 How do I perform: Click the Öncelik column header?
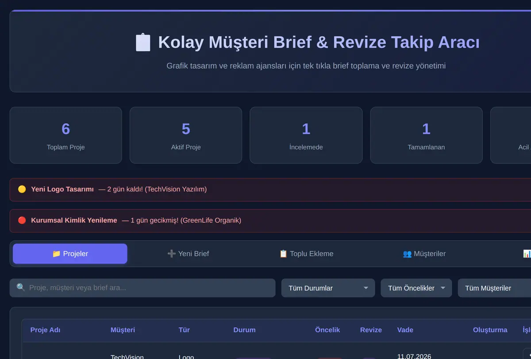[x=327, y=330]
